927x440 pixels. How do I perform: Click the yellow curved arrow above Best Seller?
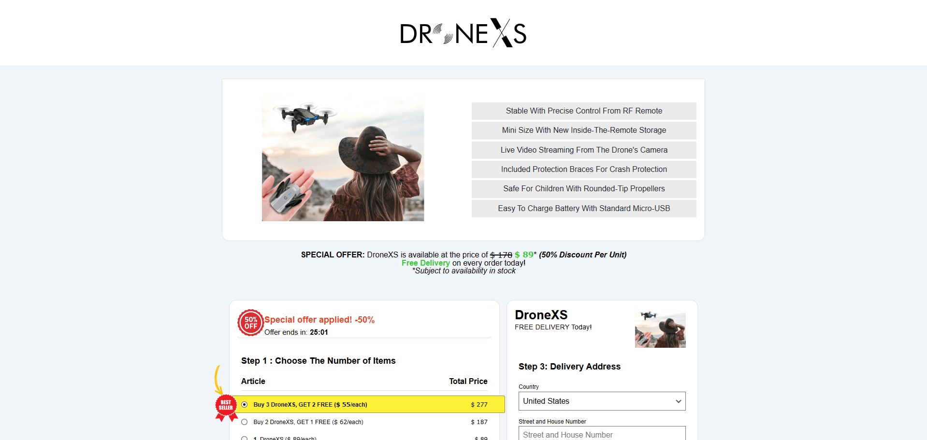tap(218, 379)
